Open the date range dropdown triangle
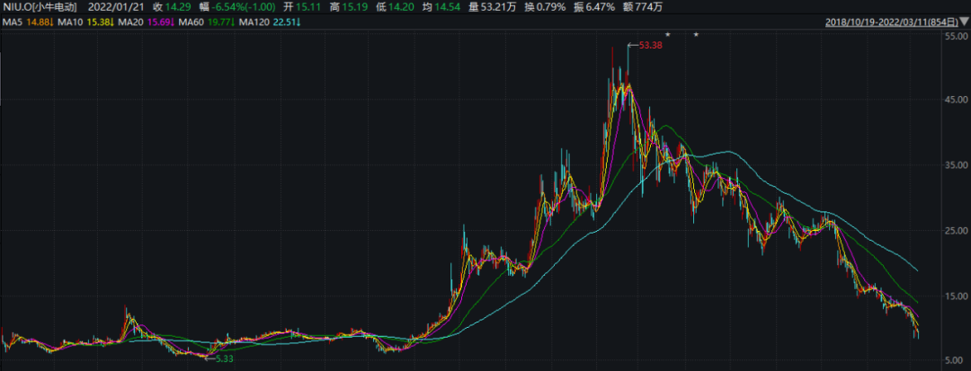 [965, 22]
